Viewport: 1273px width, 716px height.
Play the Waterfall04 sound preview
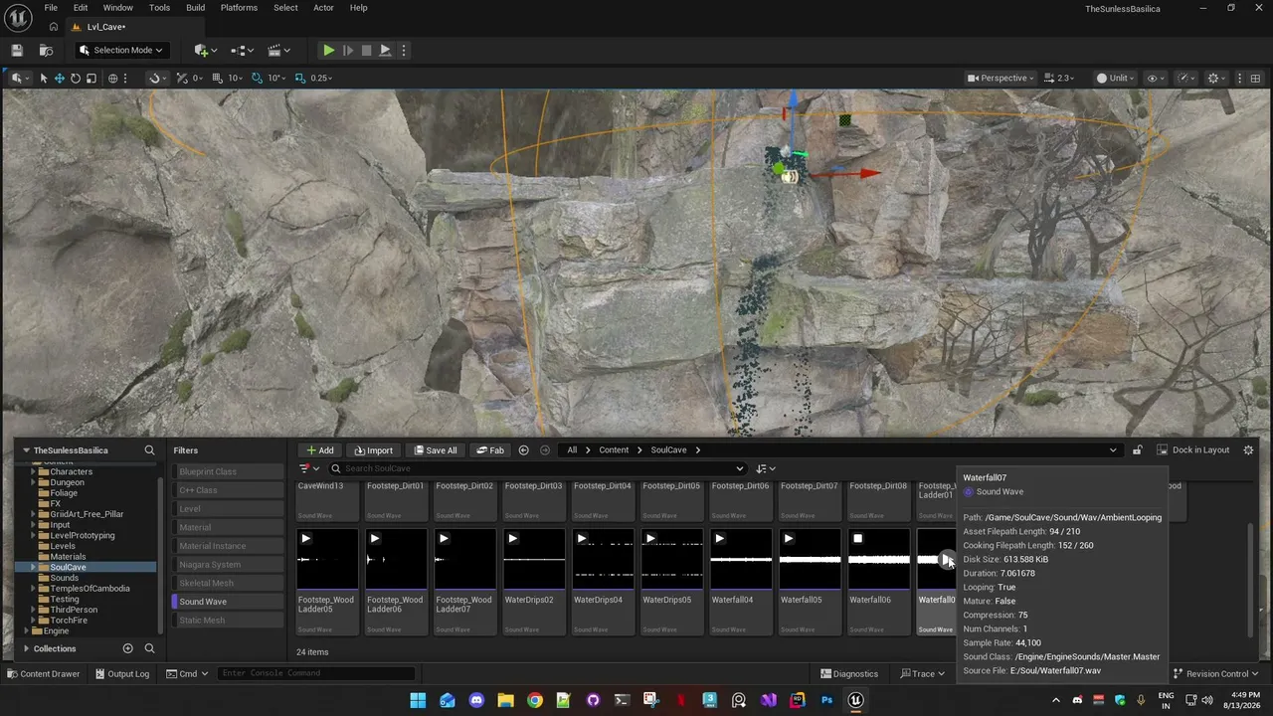point(719,539)
